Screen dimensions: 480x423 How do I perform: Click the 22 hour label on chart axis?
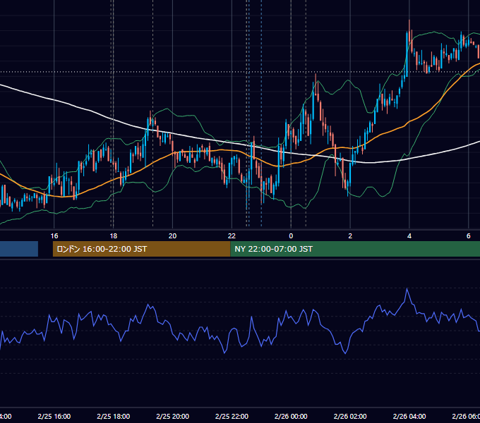[x=232, y=236]
